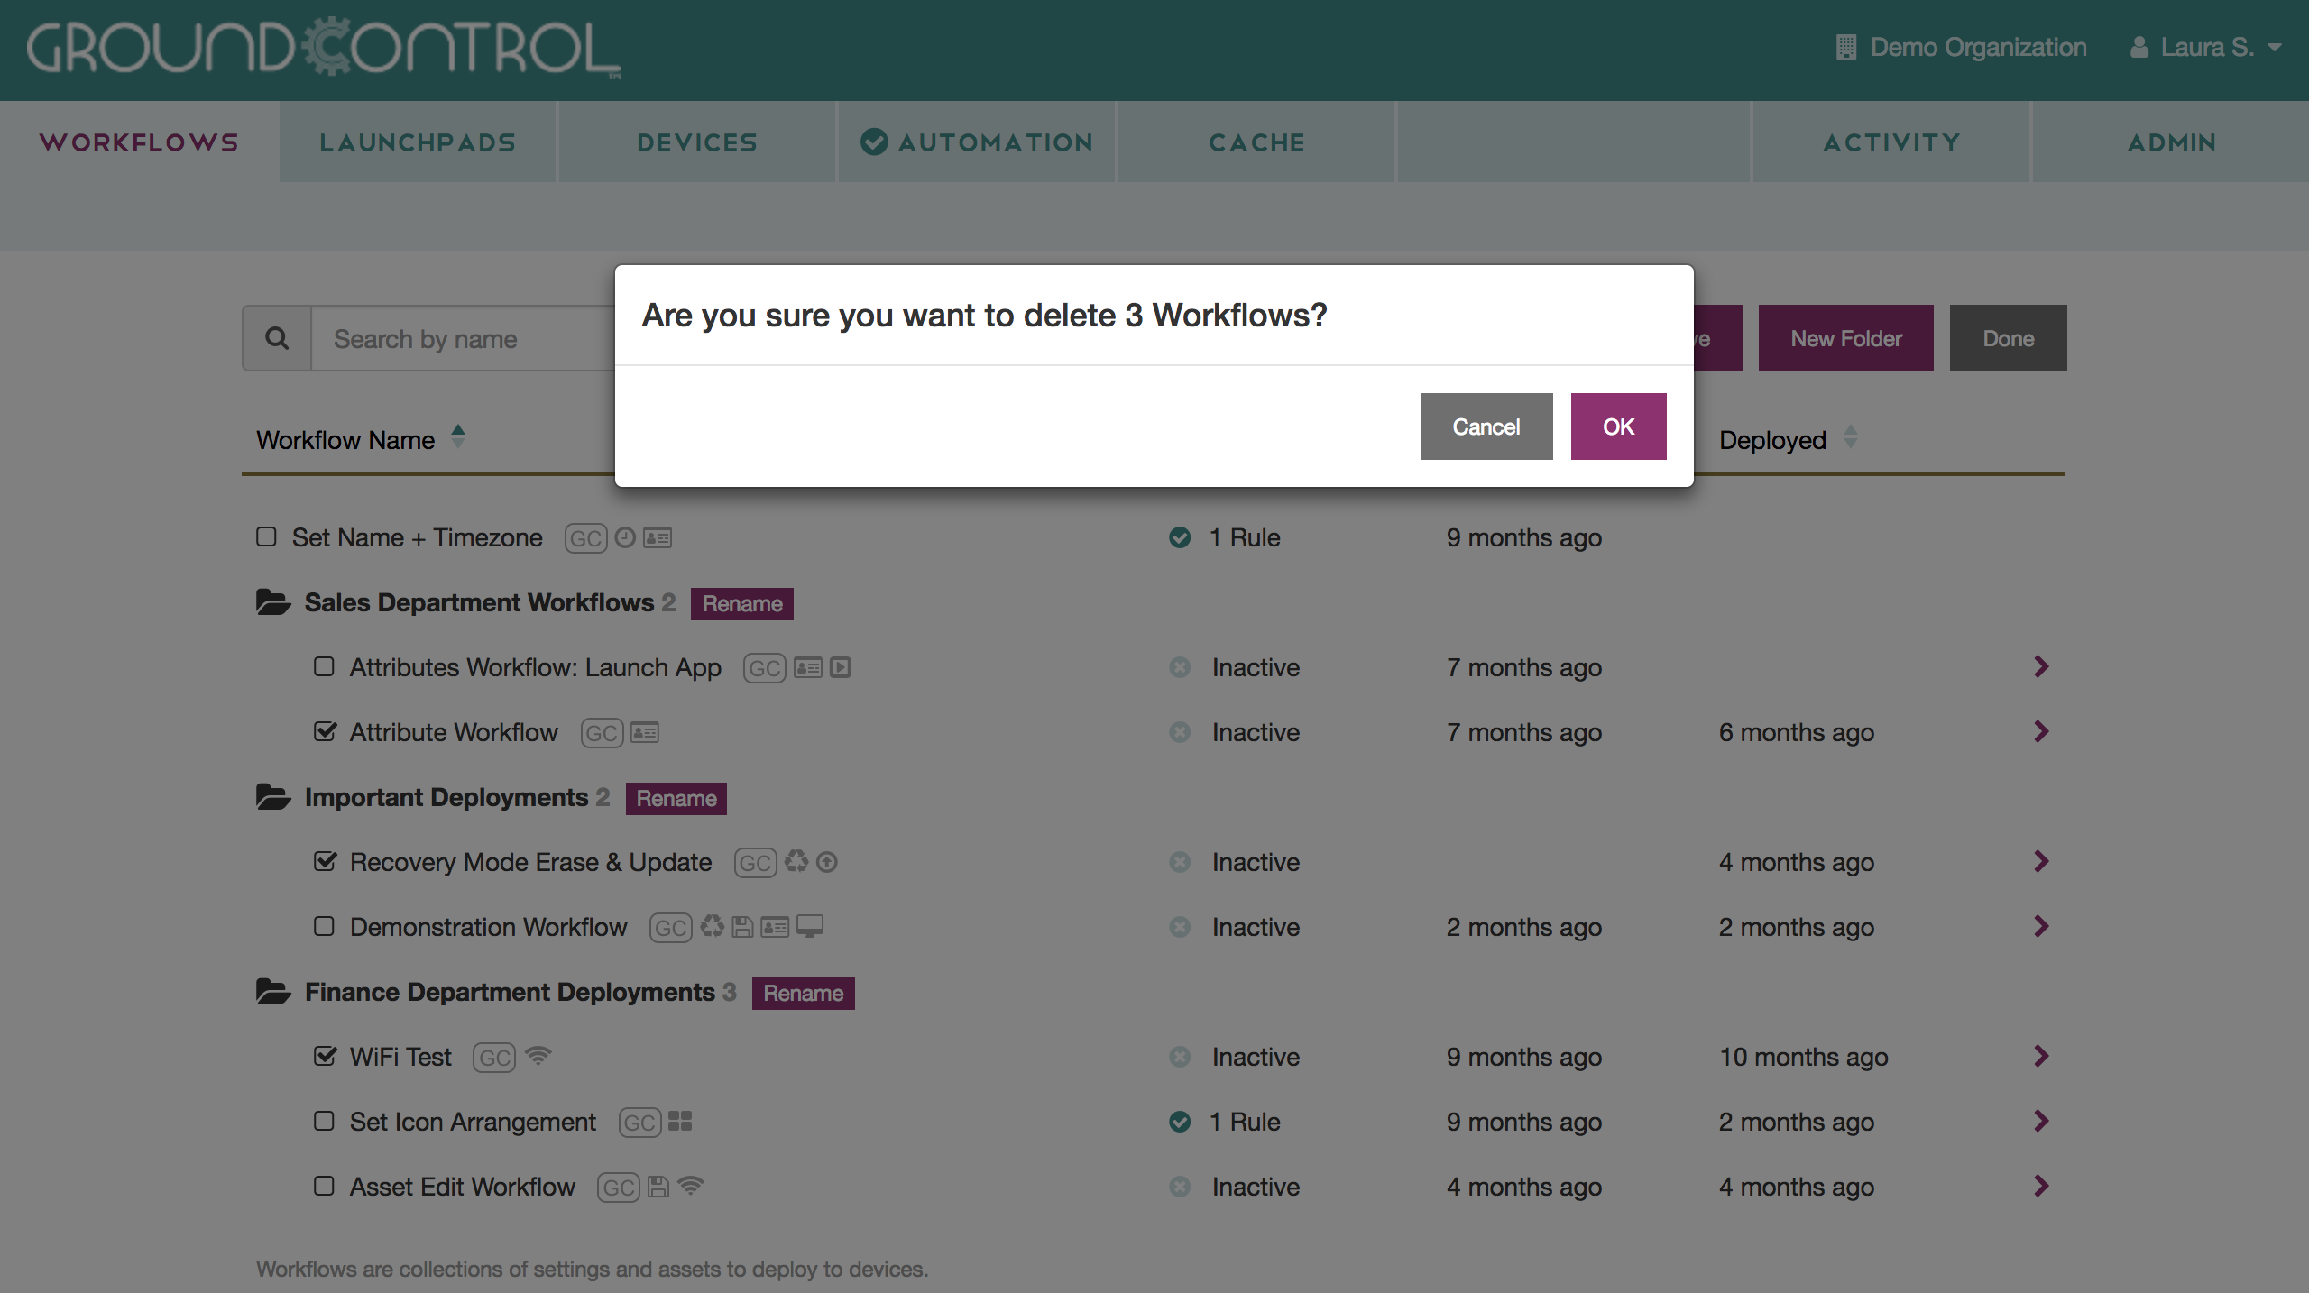Open the Laura S. user dropdown

coord(2206,47)
